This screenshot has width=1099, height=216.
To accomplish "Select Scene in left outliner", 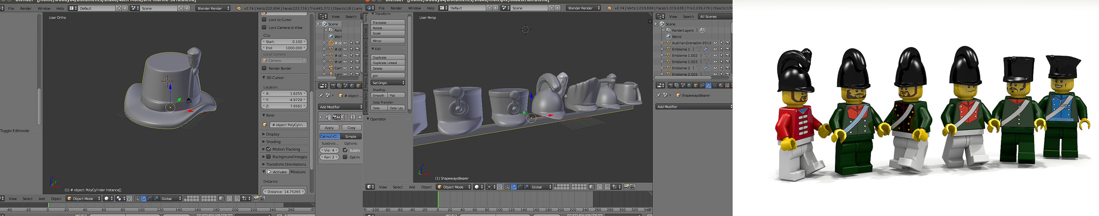I will [333, 24].
